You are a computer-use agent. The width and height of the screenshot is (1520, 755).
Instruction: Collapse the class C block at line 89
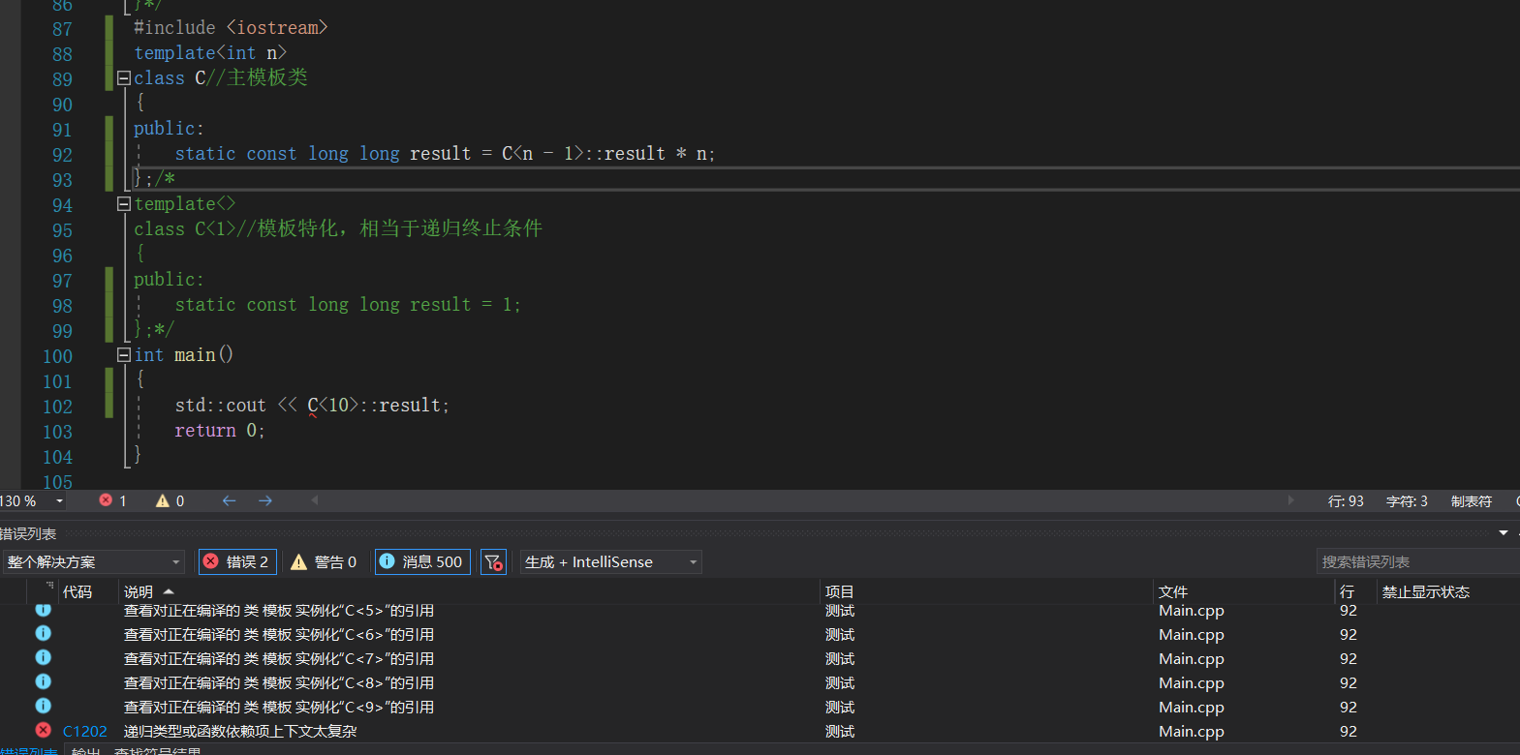[x=124, y=78]
